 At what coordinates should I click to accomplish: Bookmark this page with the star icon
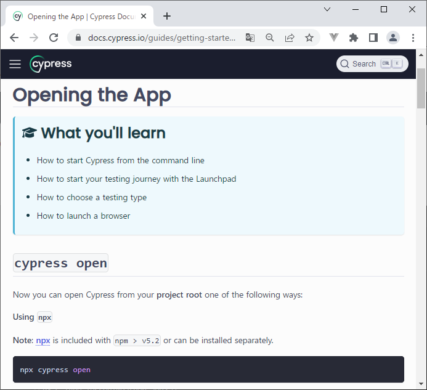pos(309,38)
